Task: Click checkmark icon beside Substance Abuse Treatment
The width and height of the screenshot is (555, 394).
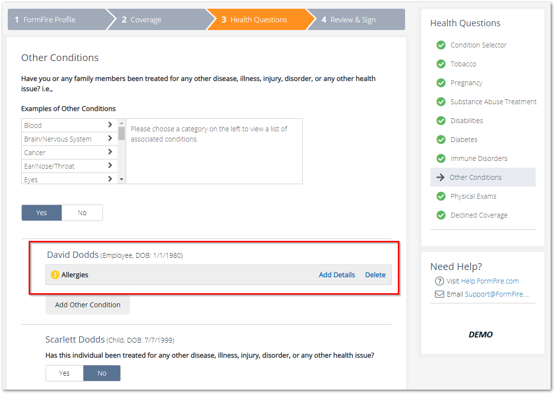Action: coord(441,102)
